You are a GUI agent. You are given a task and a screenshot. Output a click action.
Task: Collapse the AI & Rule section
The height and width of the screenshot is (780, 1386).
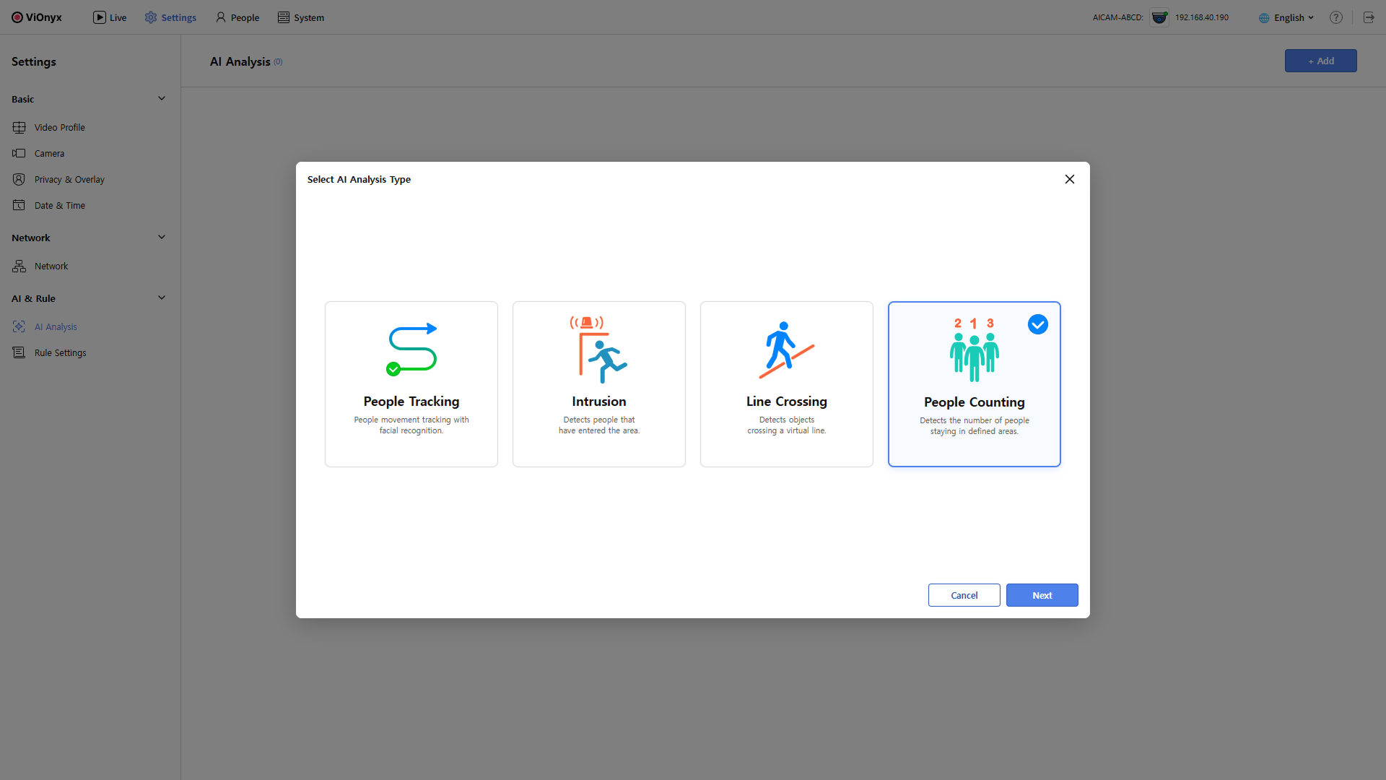click(x=162, y=298)
